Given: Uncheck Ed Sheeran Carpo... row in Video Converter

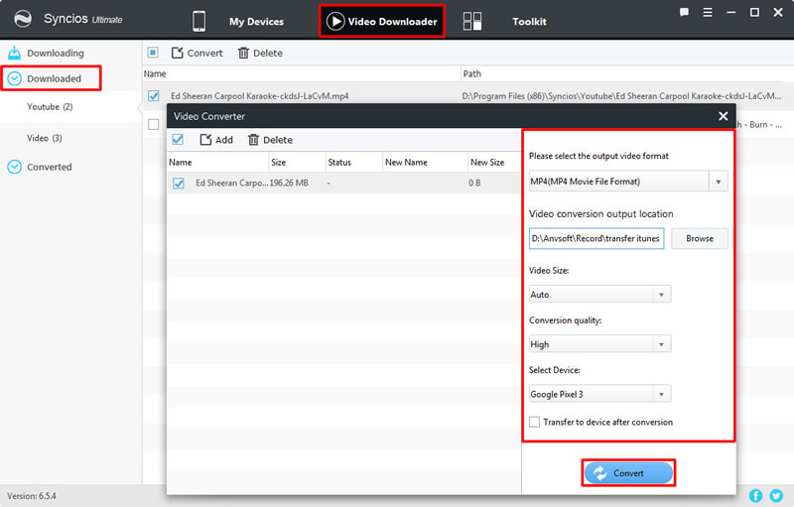Looking at the screenshot, I should coord(179,184).
